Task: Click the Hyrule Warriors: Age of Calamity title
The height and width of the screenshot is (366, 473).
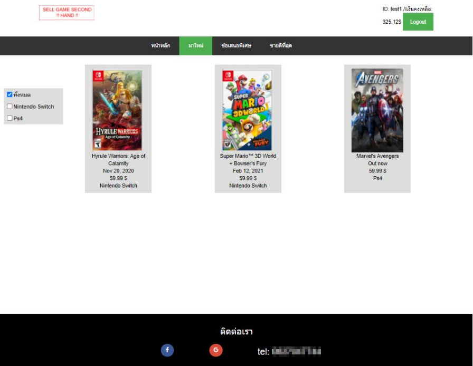Action: [x=118, y=159]
